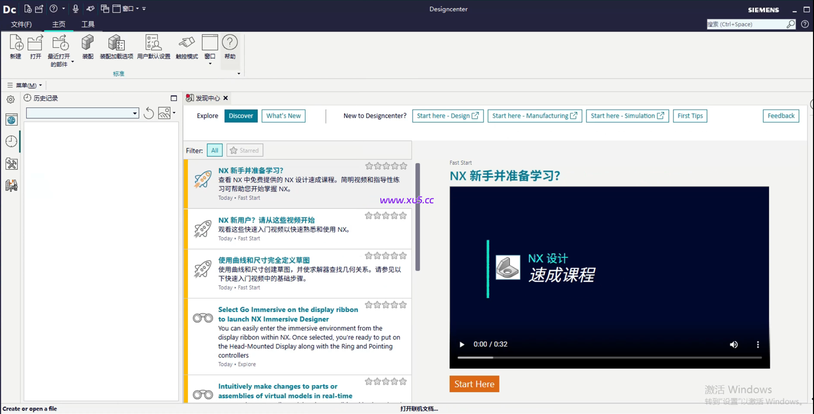Click the video progress bar
Image resolution: width=814 pixels, height=414 pixels.
coord(609,357)
